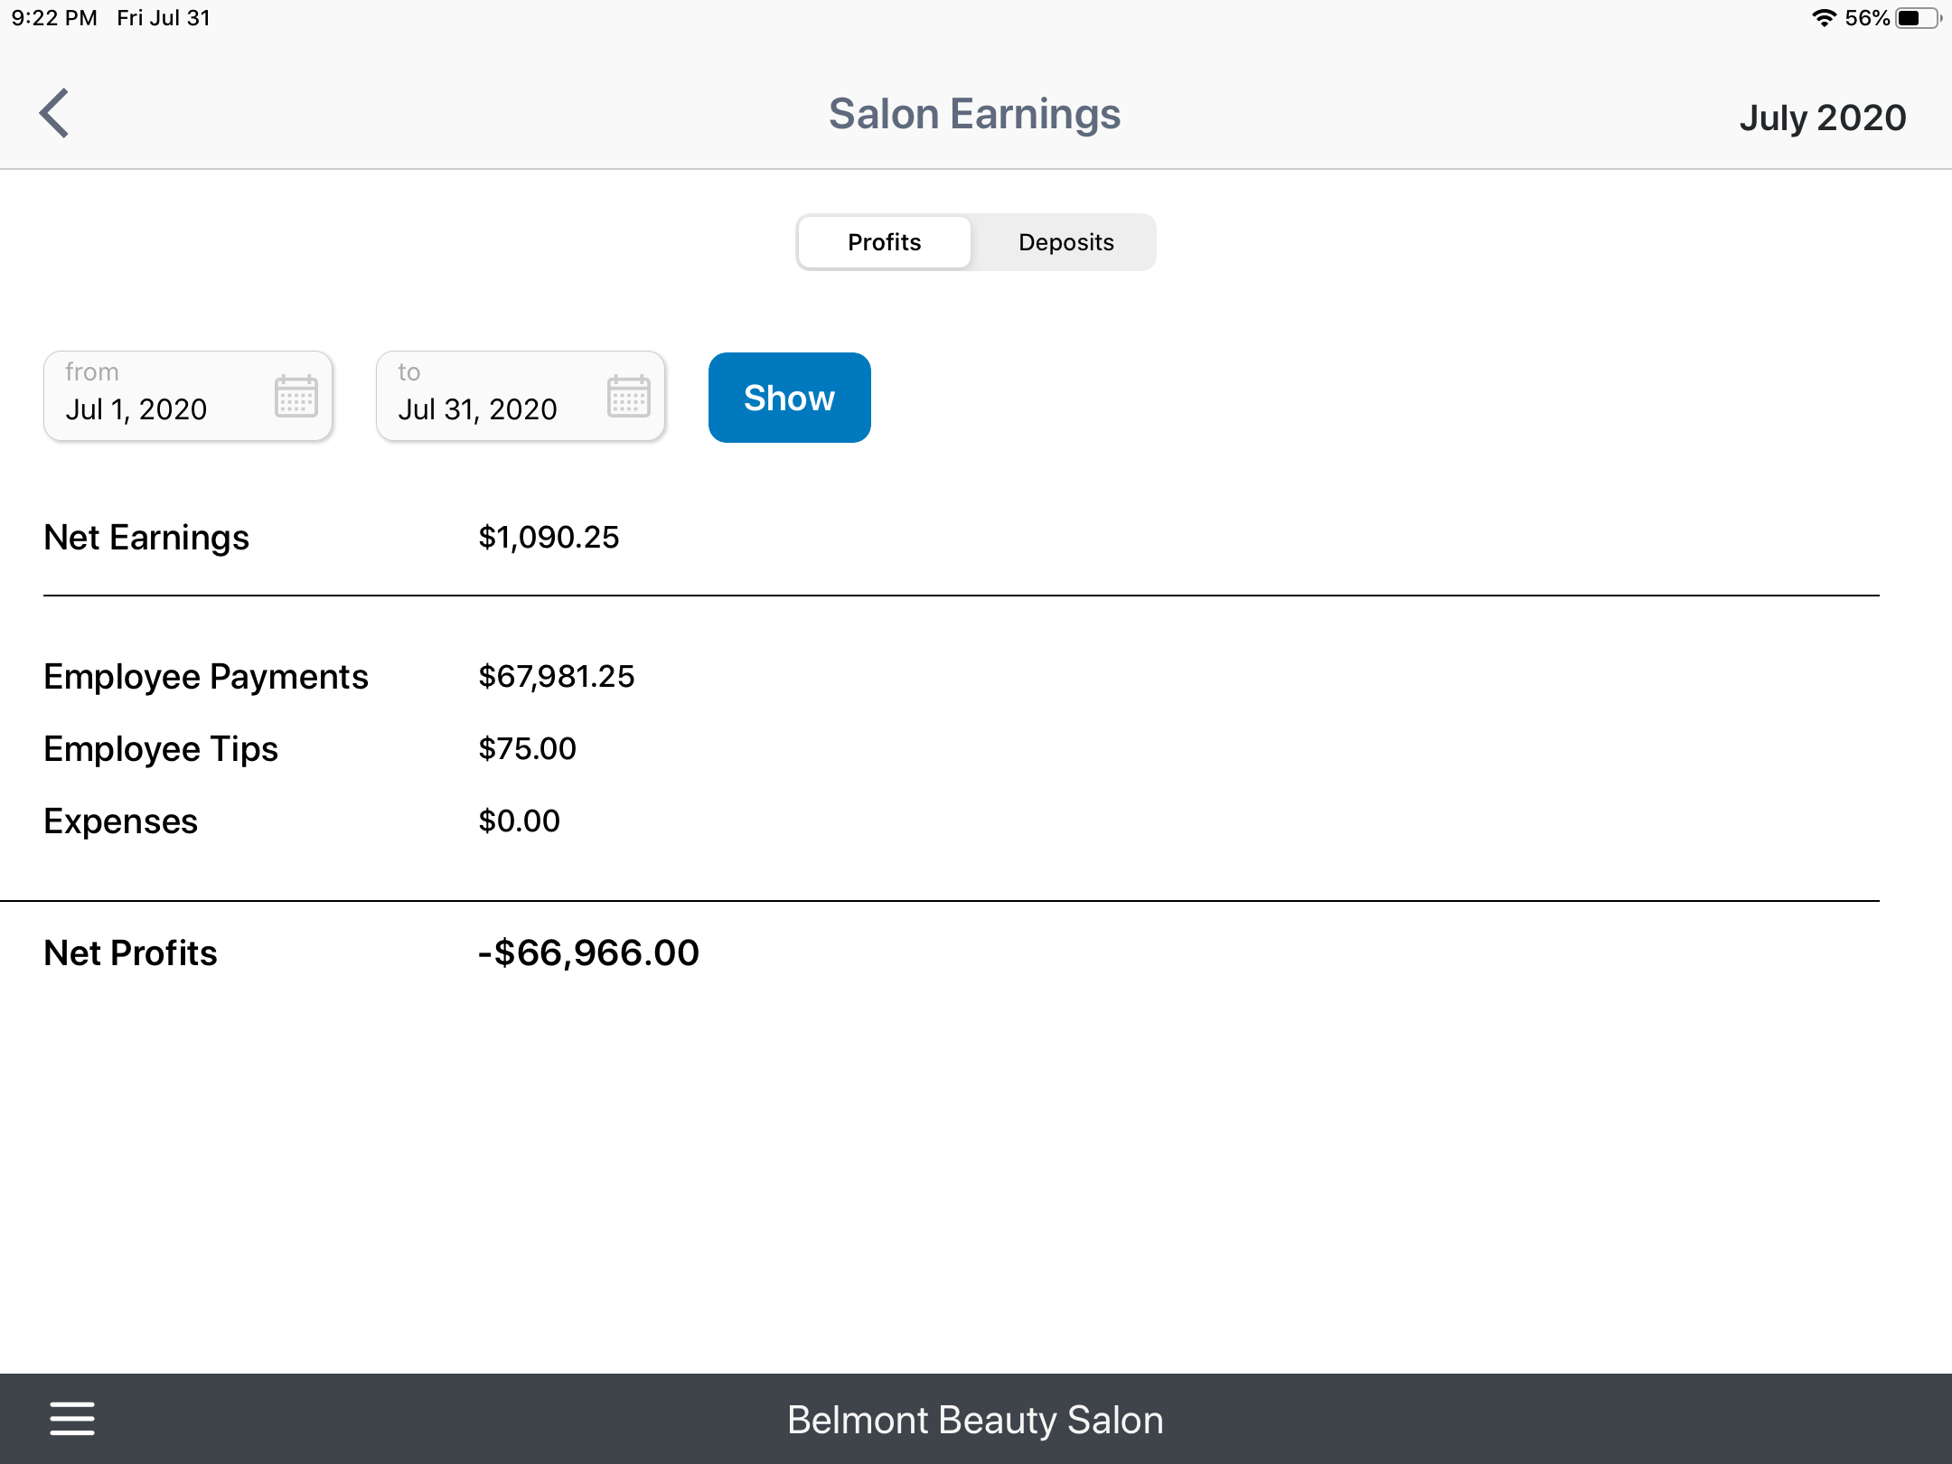1952x1464 pixels.
Task: Tap the Net Earnings amount $1,090.25
Action: tap(549, 538)
